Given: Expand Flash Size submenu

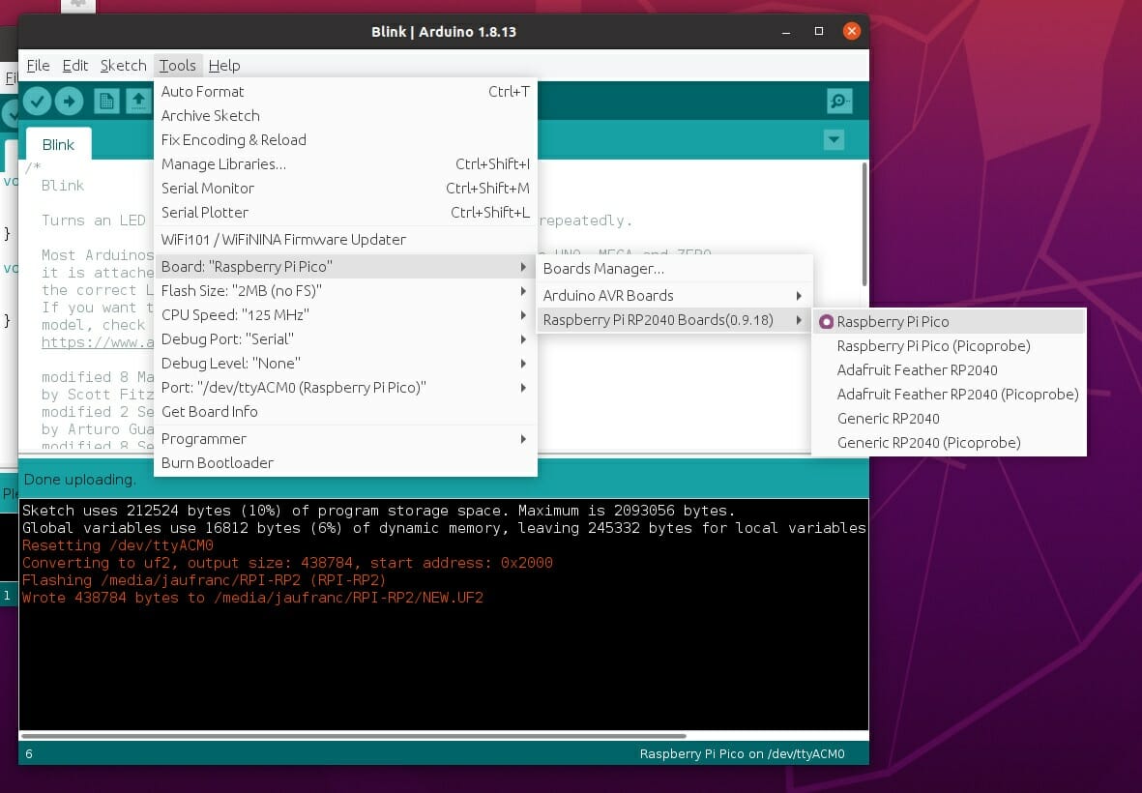Looking at the screenshot, I should pos(345,290).
